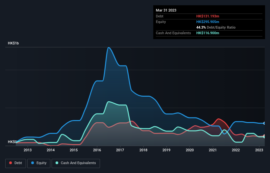Click the red Debt legend dot
This screenshot has width=270, height=173.
click(x=11, y=163)
